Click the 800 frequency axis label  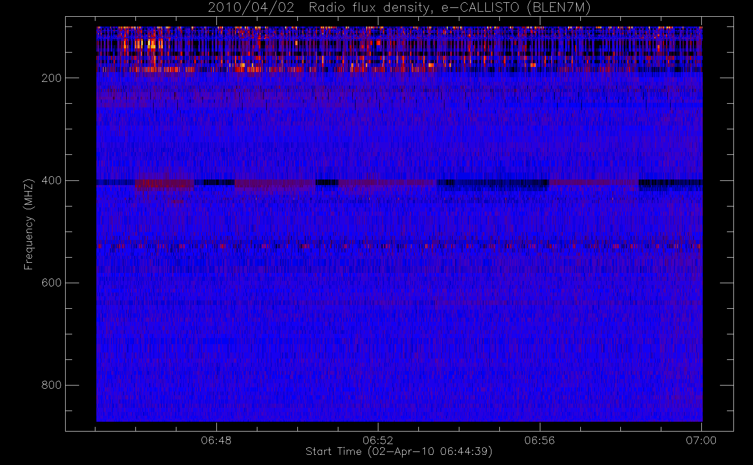51,385
